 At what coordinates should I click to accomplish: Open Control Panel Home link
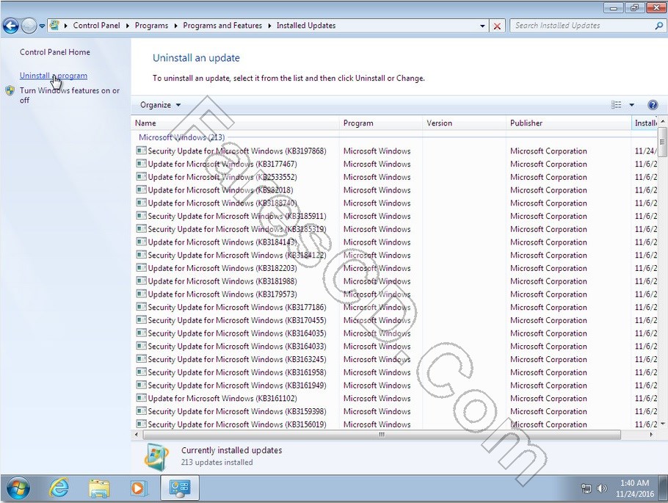pyautogui.click(x=55, y=52)
